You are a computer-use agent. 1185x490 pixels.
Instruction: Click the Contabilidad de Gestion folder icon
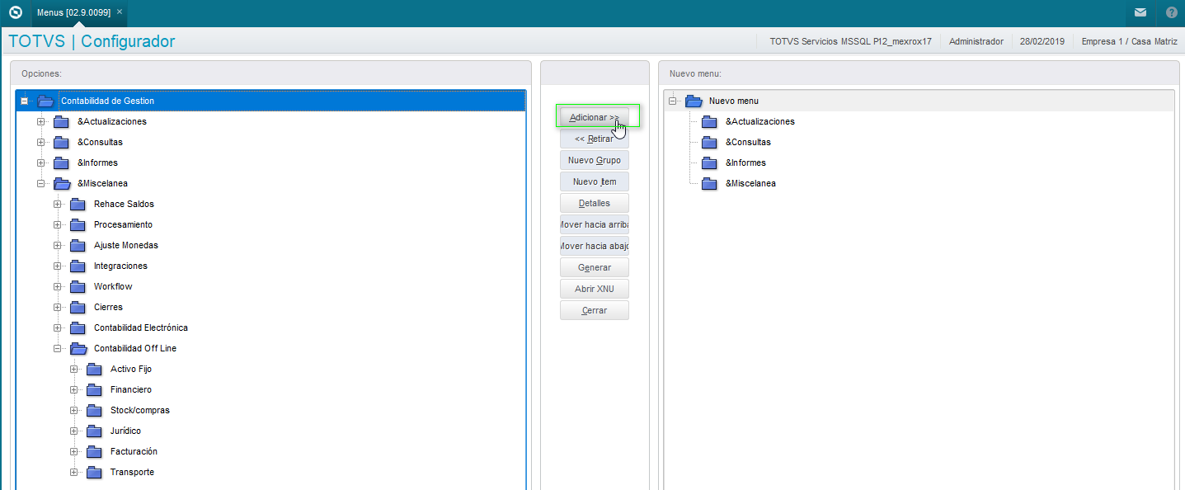[x=46, y=101]
